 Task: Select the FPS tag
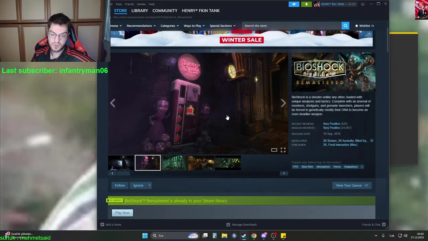click(296, 167)
